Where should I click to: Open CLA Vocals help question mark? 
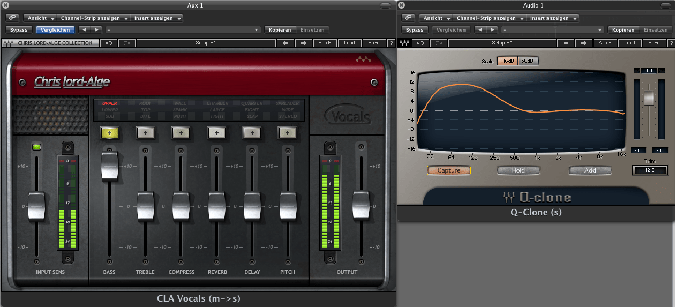click(391, 43)
